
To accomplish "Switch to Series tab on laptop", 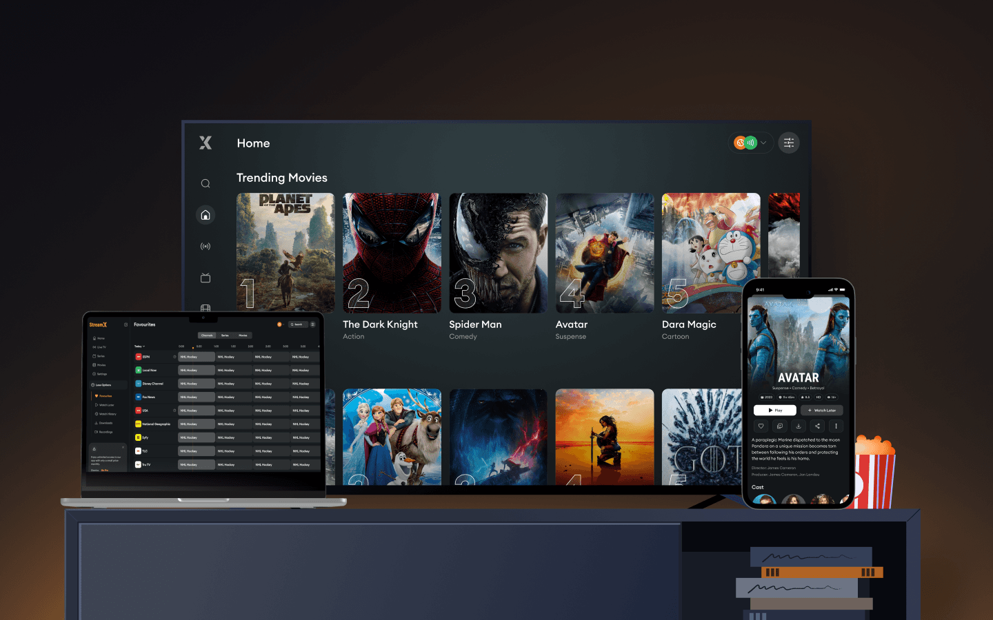I will pyautogui.click(x=225, y=335).
